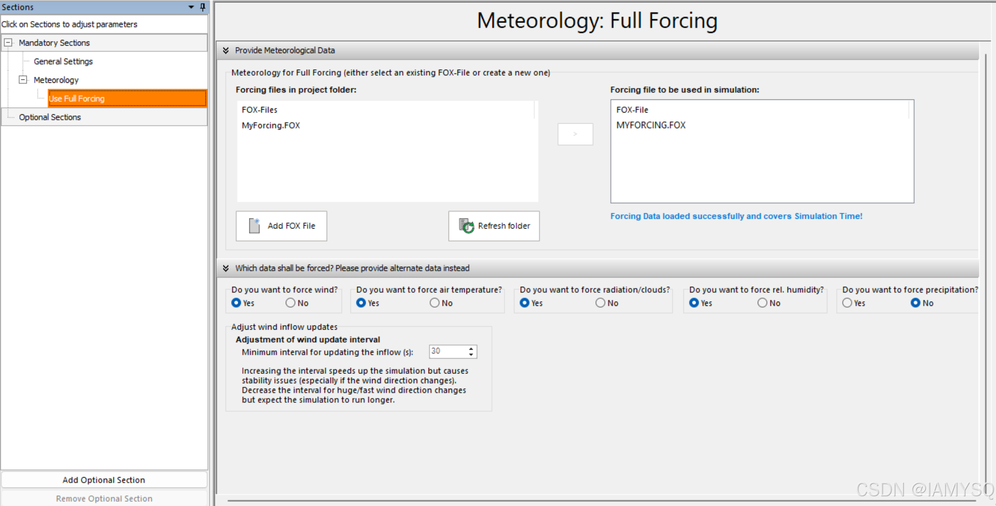This screenshot has height=506, width=996.
Task: Collapse the Mandatory Sections tree node
Action: coord(8,42)
